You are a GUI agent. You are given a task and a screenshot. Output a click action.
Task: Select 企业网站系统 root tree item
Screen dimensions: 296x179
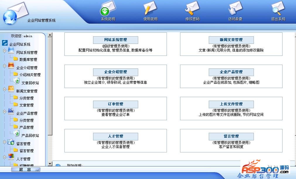click(20, 44)
